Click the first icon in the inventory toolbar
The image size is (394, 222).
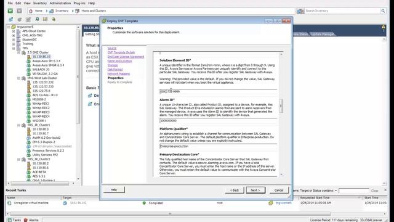click(11, 19)
